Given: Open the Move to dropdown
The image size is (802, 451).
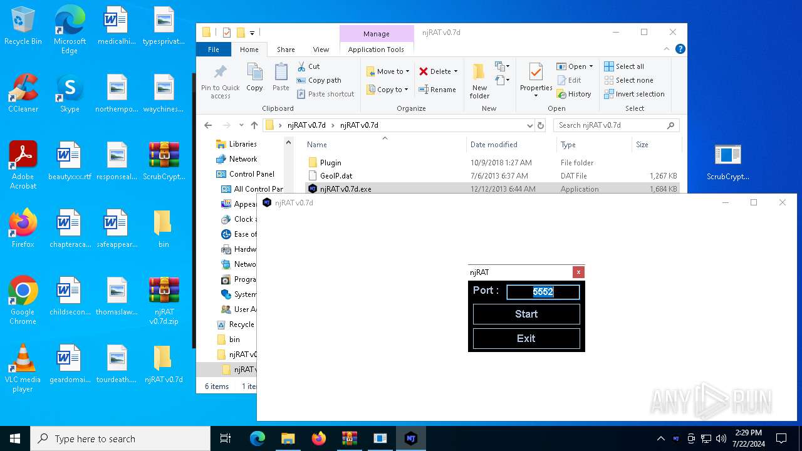Looking at the screenshot, I should pos(388,71).
